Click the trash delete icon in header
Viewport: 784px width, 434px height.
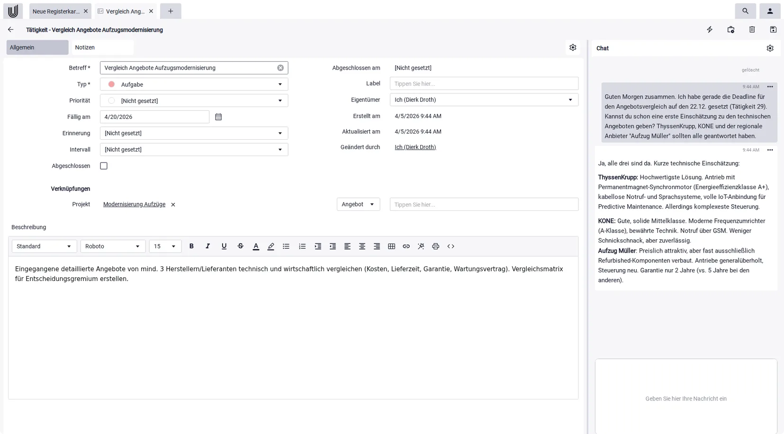(752, 29)
